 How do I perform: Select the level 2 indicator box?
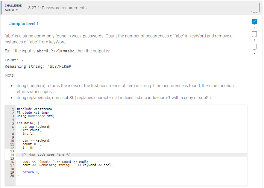tap(254, 34)
